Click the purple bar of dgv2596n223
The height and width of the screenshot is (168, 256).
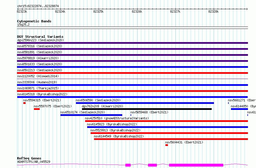pyautogui.click(x=132, y=43)
